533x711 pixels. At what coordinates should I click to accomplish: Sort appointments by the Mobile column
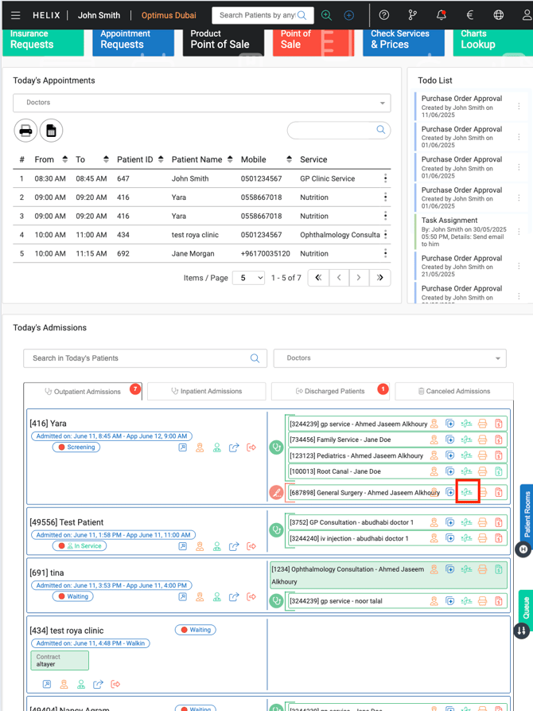click(x=289, y=160)
